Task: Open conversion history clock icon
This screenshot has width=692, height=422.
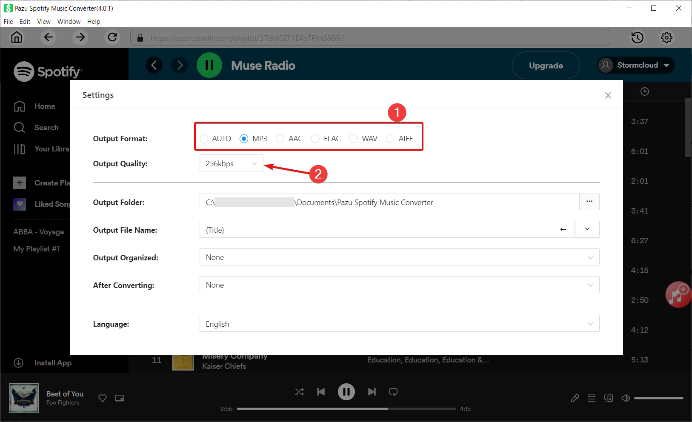Action: 637,37
